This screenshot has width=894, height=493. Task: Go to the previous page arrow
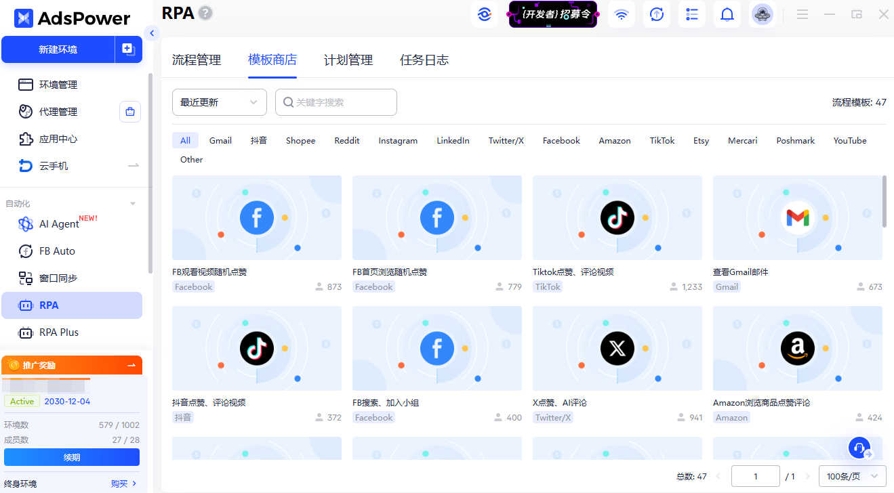coord(718,476)
